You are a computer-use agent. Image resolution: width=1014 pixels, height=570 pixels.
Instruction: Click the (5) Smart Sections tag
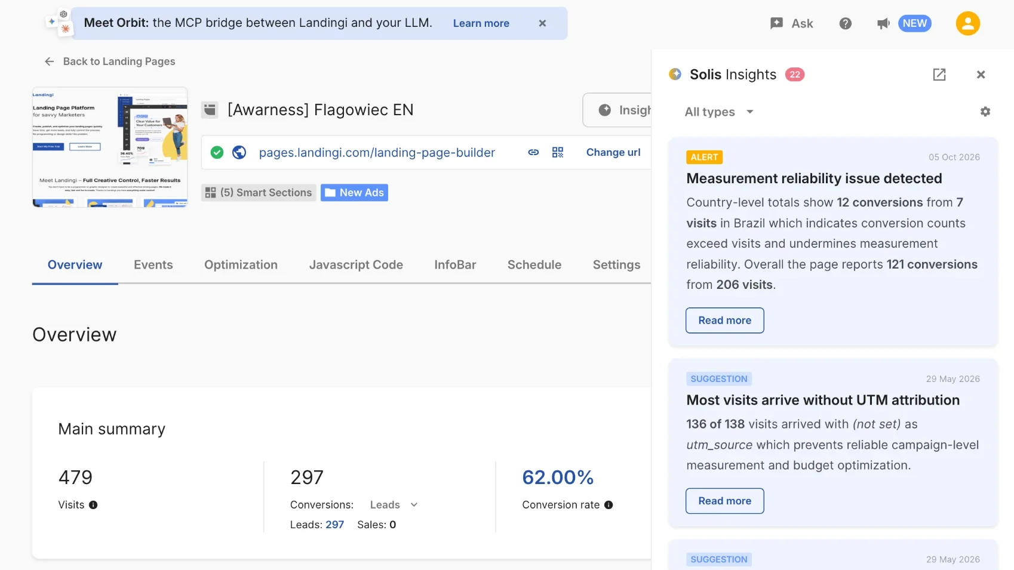tap(259, 193)
